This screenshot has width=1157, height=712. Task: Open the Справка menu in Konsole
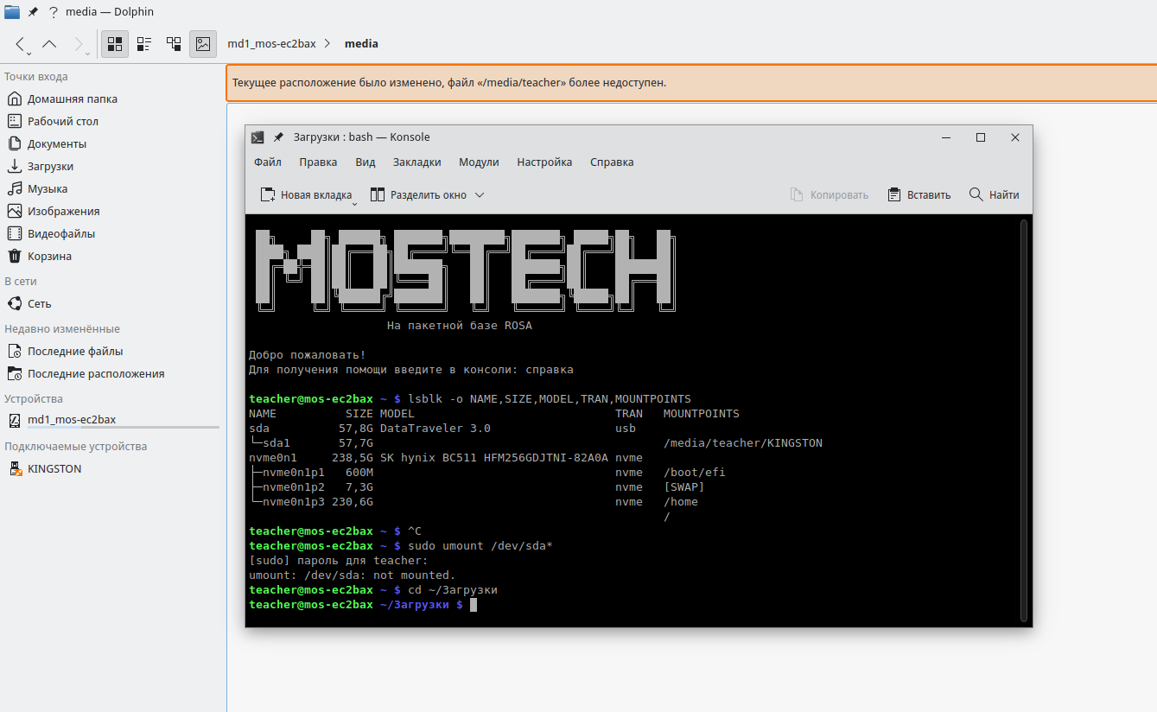tap(612, 162)
